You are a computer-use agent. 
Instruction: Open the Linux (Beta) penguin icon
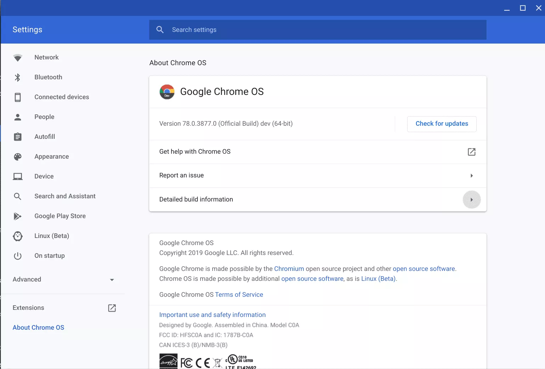click(18, 236)
